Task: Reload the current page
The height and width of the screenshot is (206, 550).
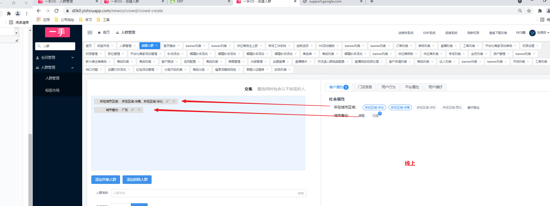Action: pyautogui.click(x=56, y=11)
